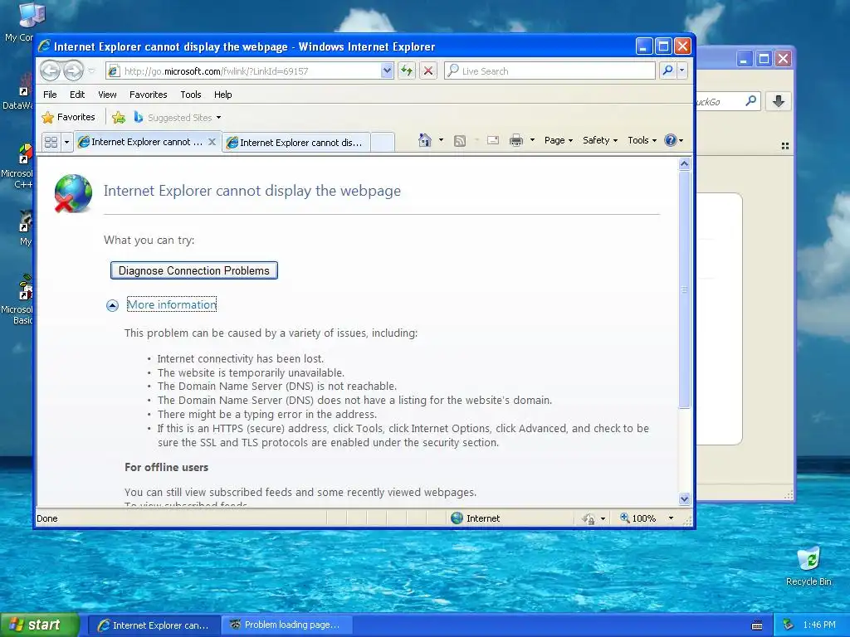Click Diagnose Connection Problems button
The height and width of the screenshot is (637, 850).
[194, 270]
